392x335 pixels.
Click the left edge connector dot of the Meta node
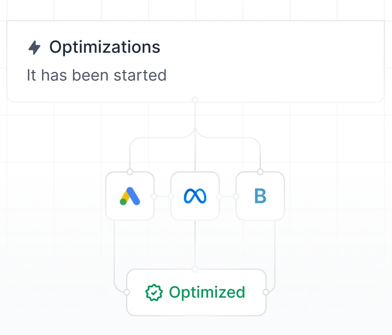[171, 197]
